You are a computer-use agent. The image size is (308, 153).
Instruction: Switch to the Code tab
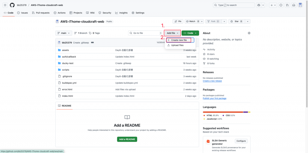click(9, 13)
